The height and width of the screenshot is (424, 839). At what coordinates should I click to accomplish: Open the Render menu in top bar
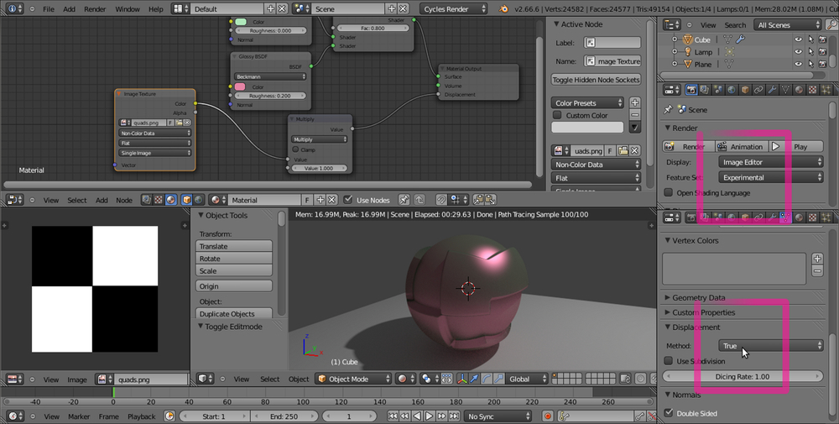click(95, 8)
